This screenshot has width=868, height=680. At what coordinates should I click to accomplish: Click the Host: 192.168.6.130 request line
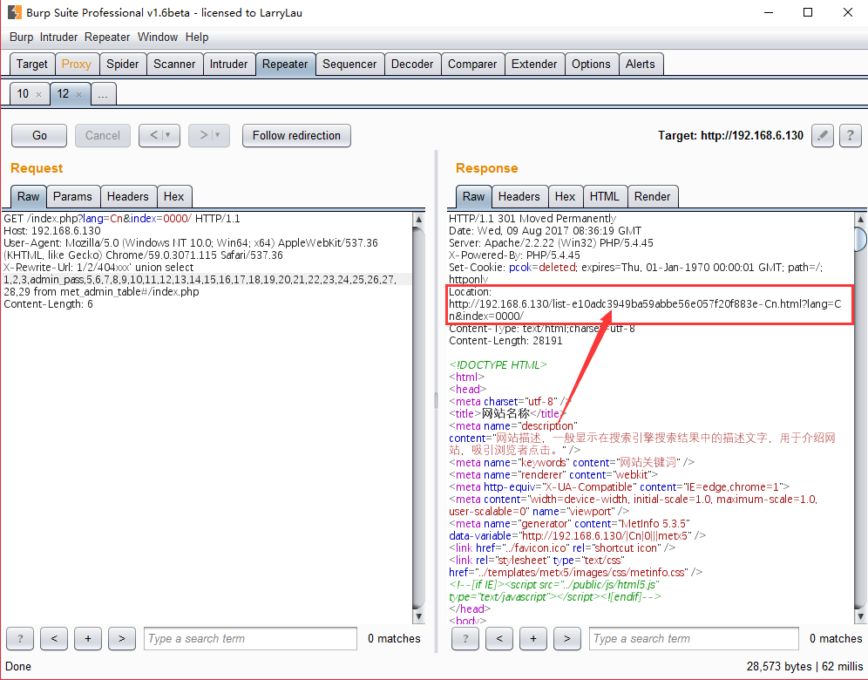(52, 231)
